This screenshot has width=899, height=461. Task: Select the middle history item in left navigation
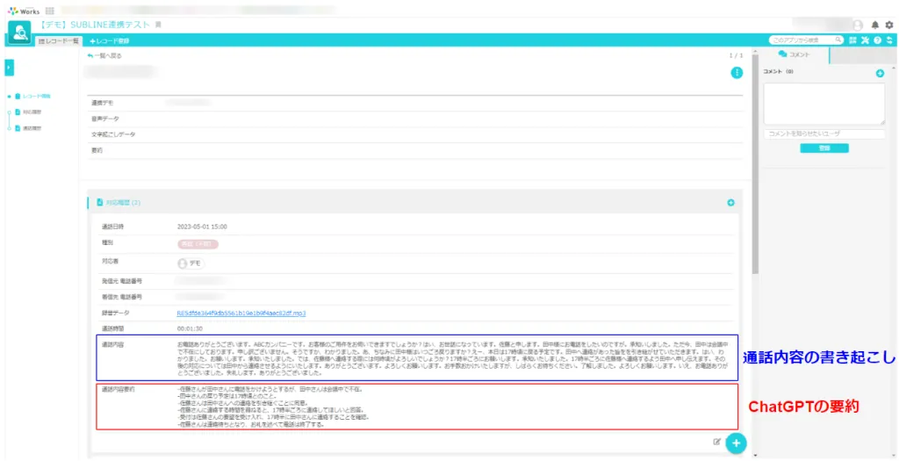click(x=29, y=112)
